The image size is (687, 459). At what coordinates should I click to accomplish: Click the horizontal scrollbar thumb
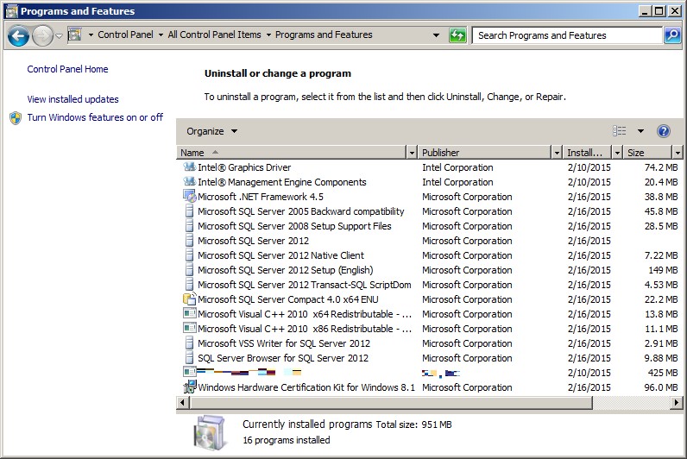point(391,402)
